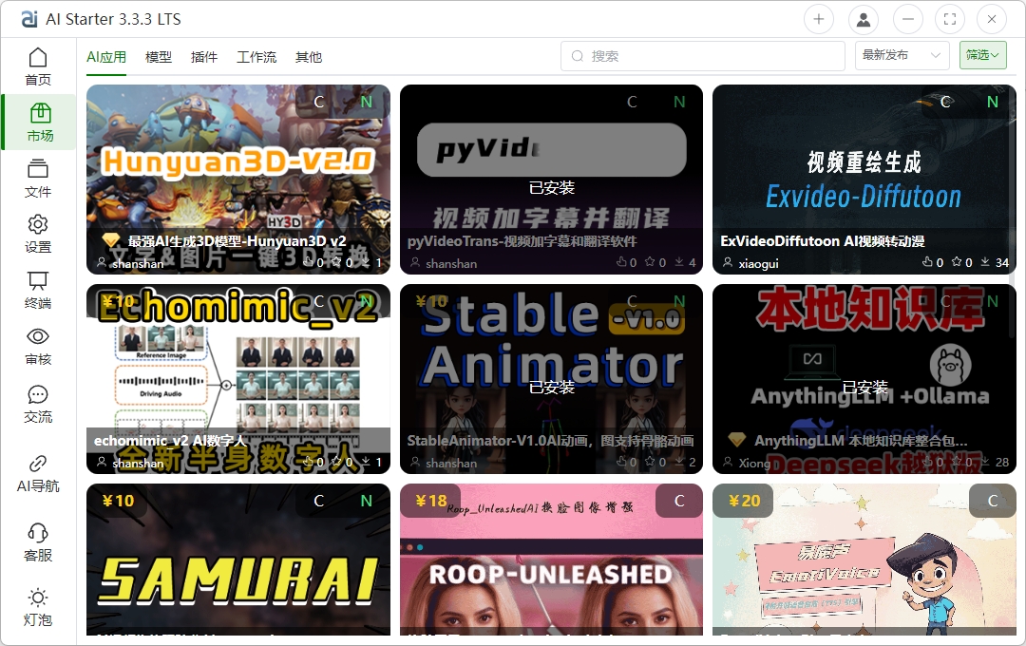The image size is (1026, 646).
Task: Open the ROOP-UNLEASHED app card
Action: [551, 560]
